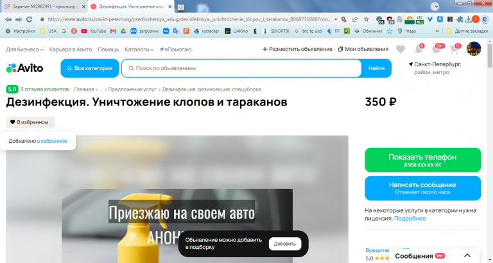
Task: Toggle the 'В избранном' favorite button
Action: coord(30,122)
